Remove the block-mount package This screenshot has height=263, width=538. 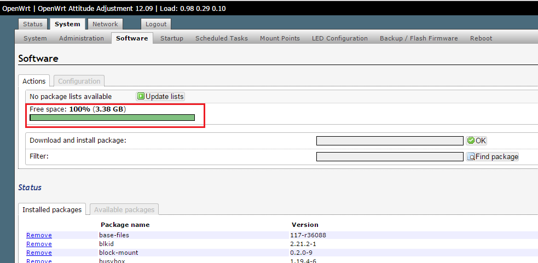[x=39, y=253]
